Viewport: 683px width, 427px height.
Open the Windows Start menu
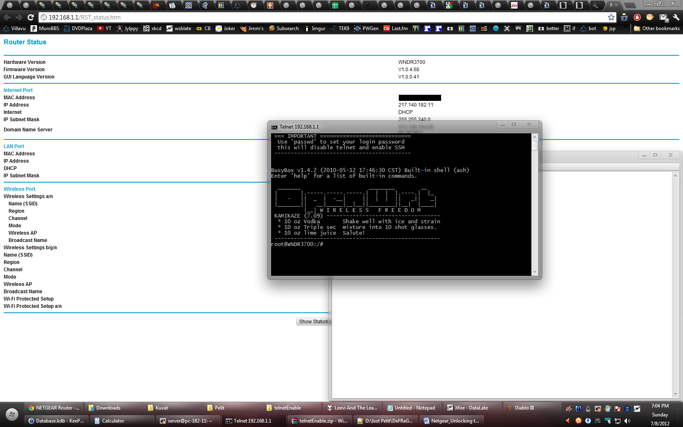pos(12,414)
